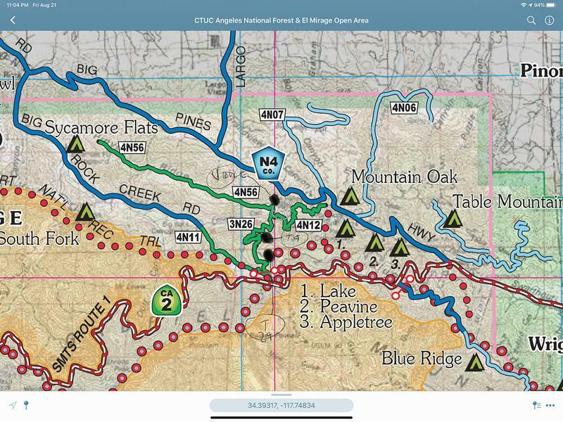563x422 pixels.
Task: Open the map info button
Action: 550,20
